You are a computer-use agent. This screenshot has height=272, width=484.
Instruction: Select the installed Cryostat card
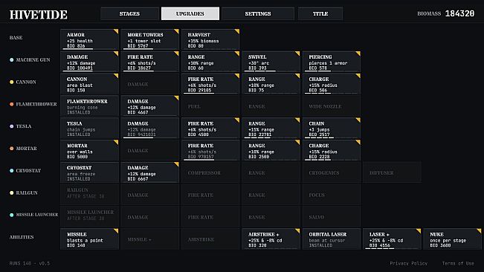(x=89, y=172)
